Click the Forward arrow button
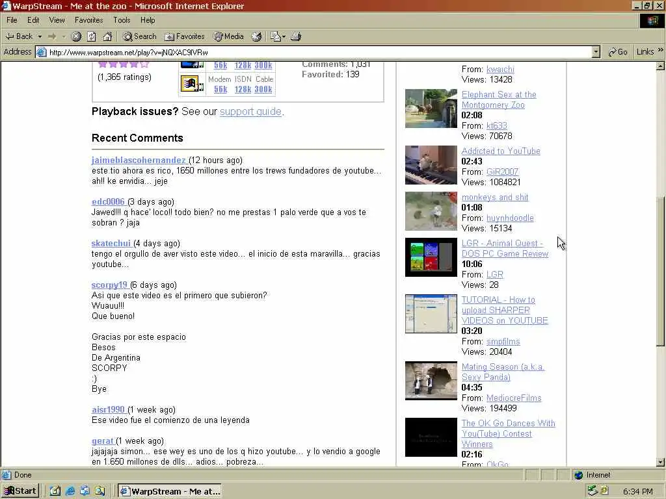 (52, 36)
